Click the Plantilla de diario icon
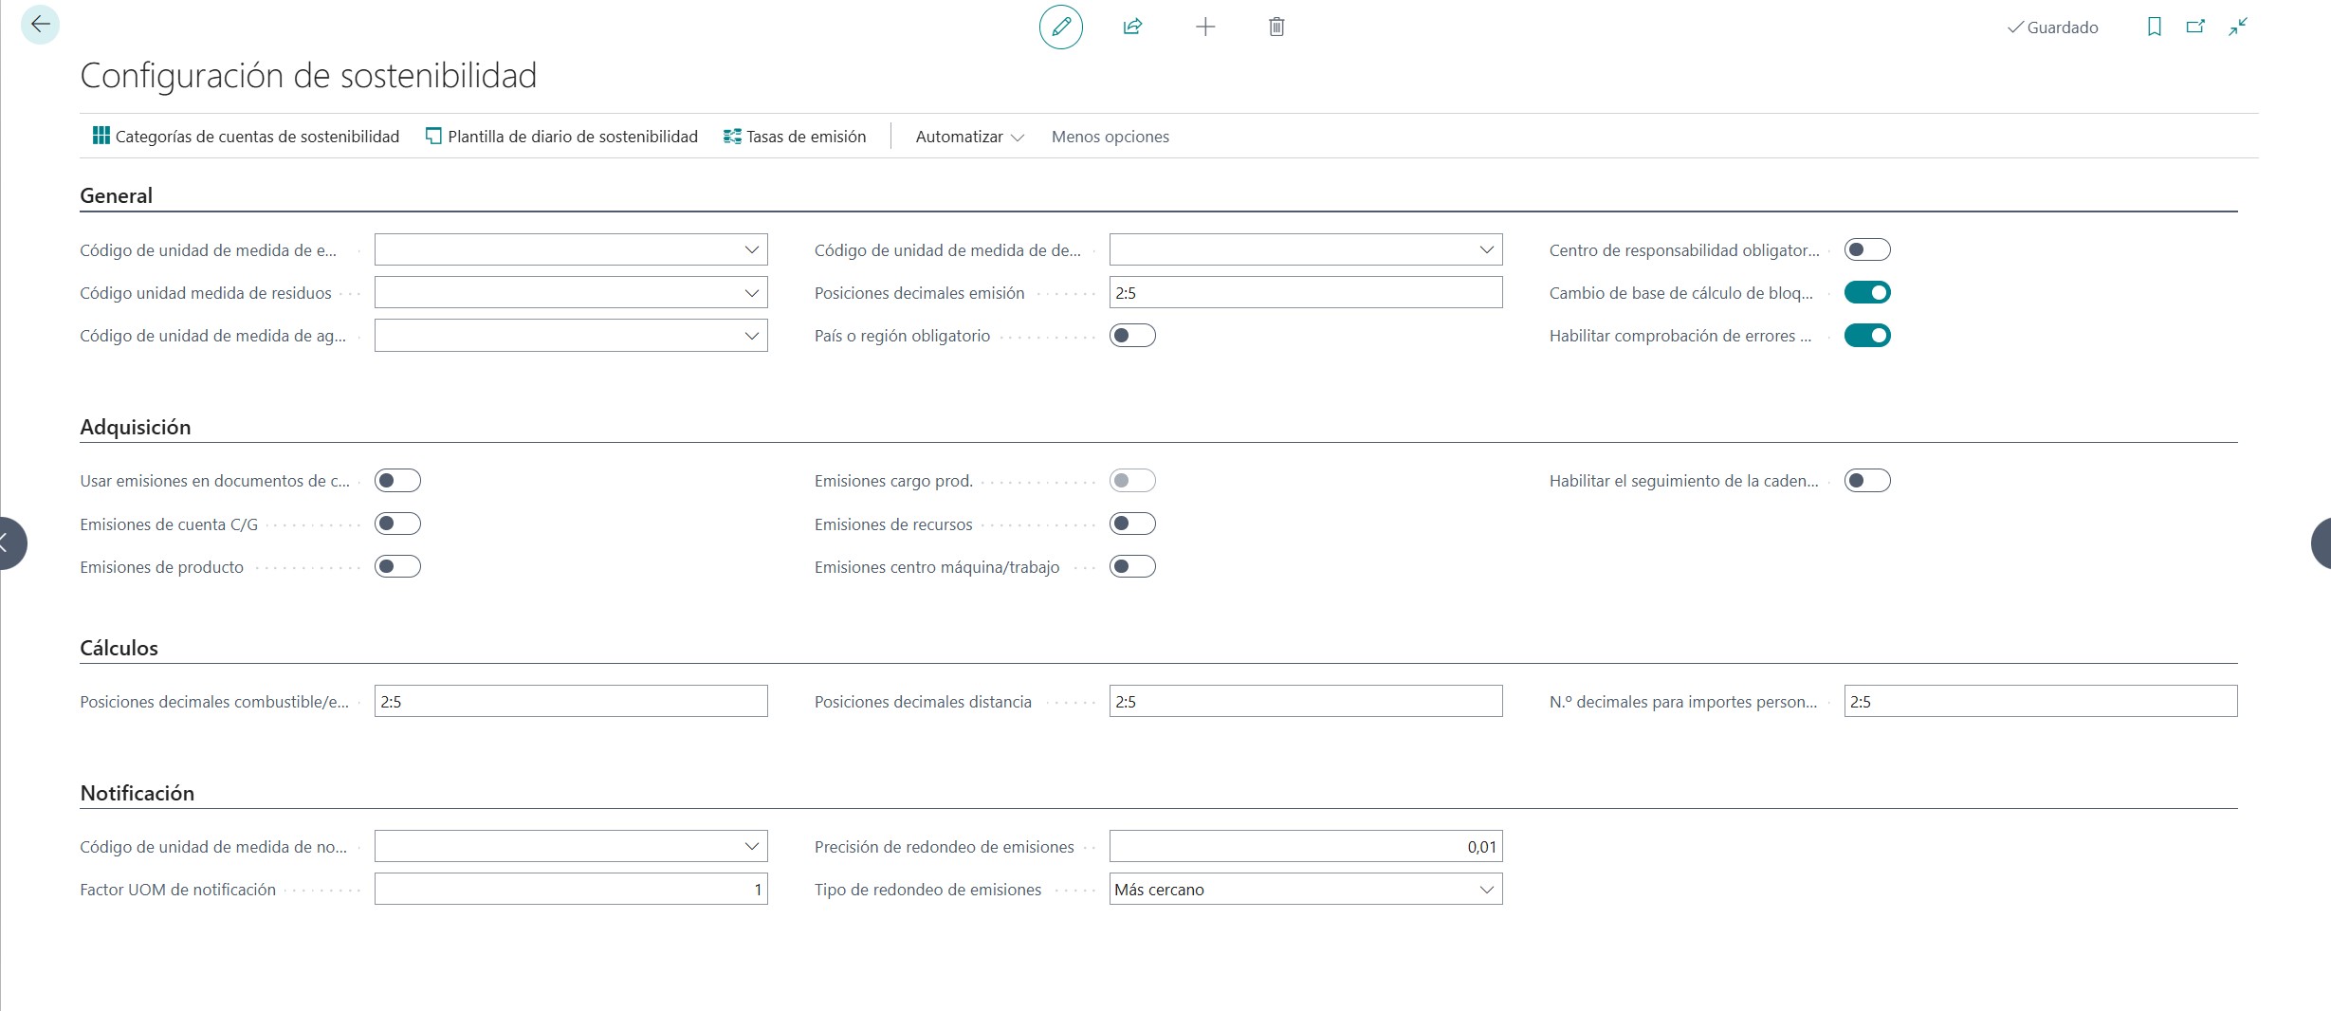Image resolution: width=2331 pixels, height=1011 pixels. pos(433,136)
